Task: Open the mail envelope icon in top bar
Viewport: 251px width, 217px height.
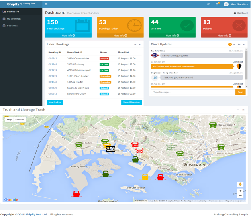Action: pos(209,4)
